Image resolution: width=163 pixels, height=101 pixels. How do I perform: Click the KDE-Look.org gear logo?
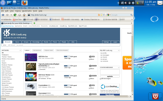coord(7,33)
